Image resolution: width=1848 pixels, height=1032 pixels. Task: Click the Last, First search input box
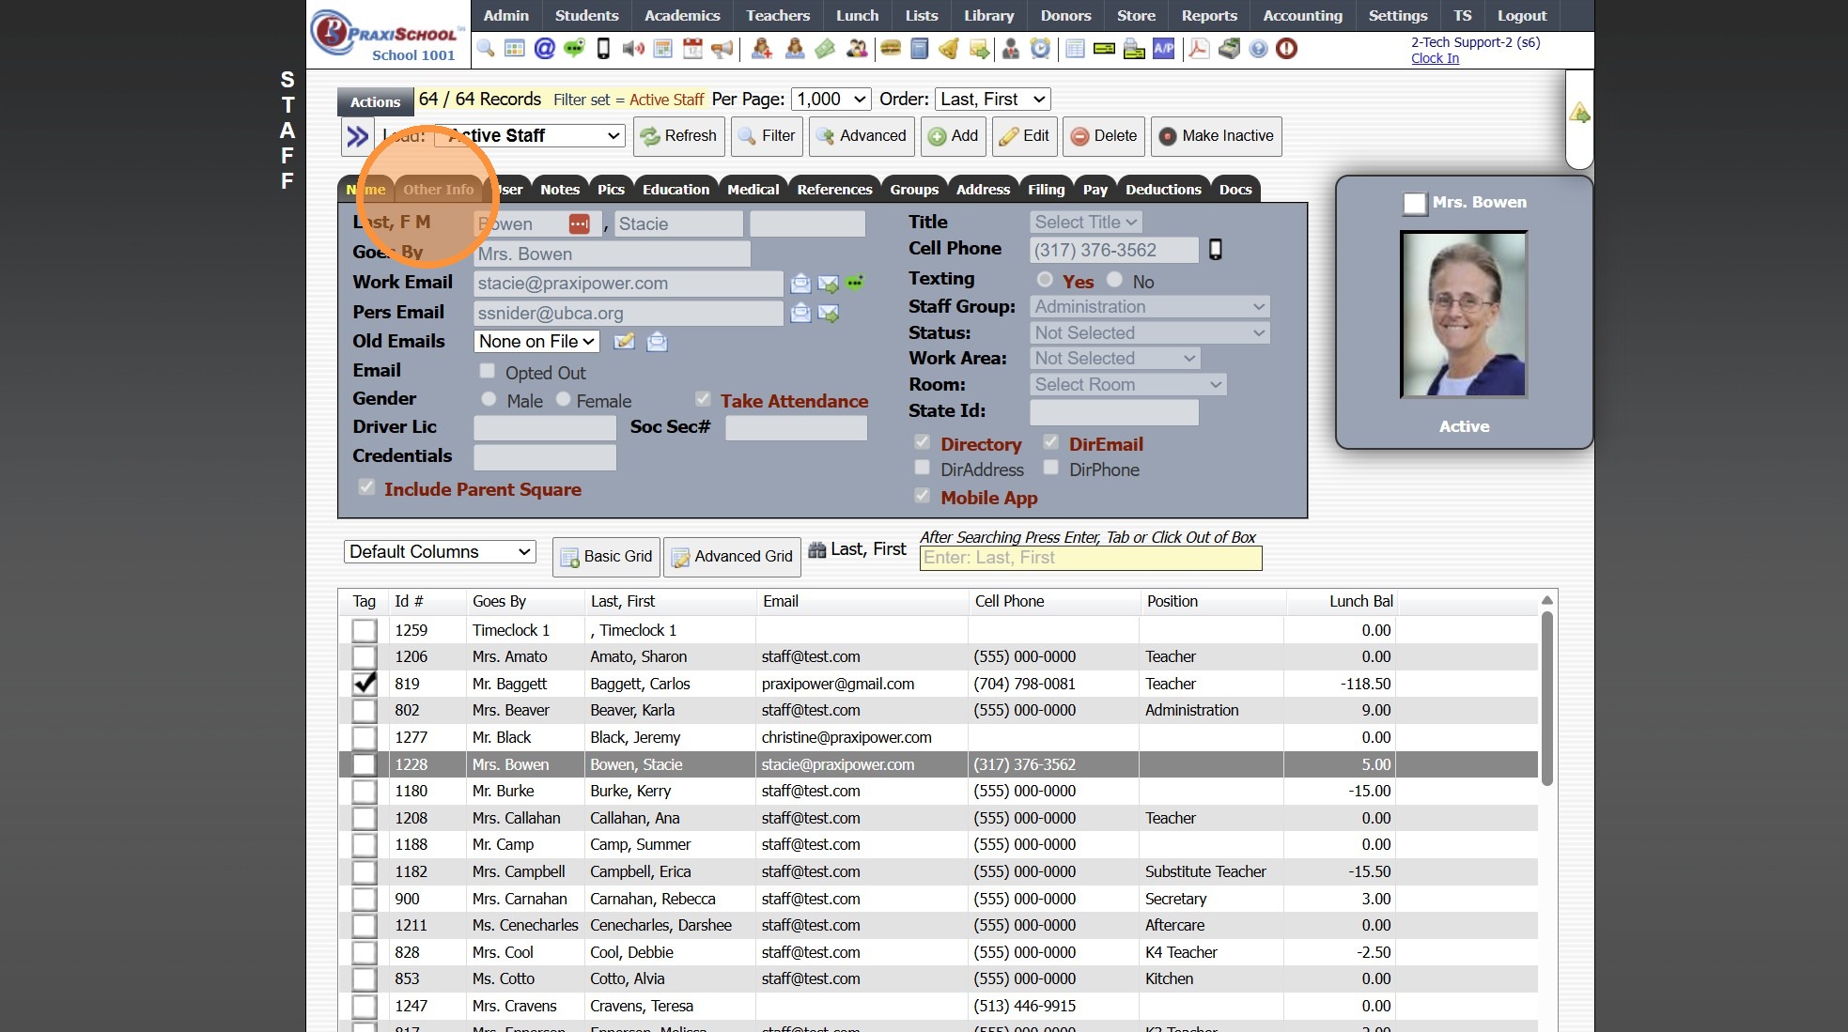(x=1090, y=558)
